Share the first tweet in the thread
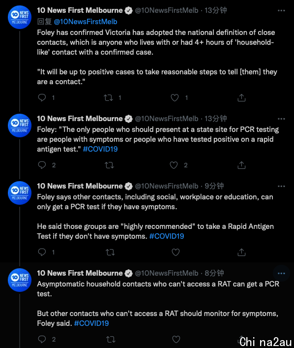 (x=241, y=97)
